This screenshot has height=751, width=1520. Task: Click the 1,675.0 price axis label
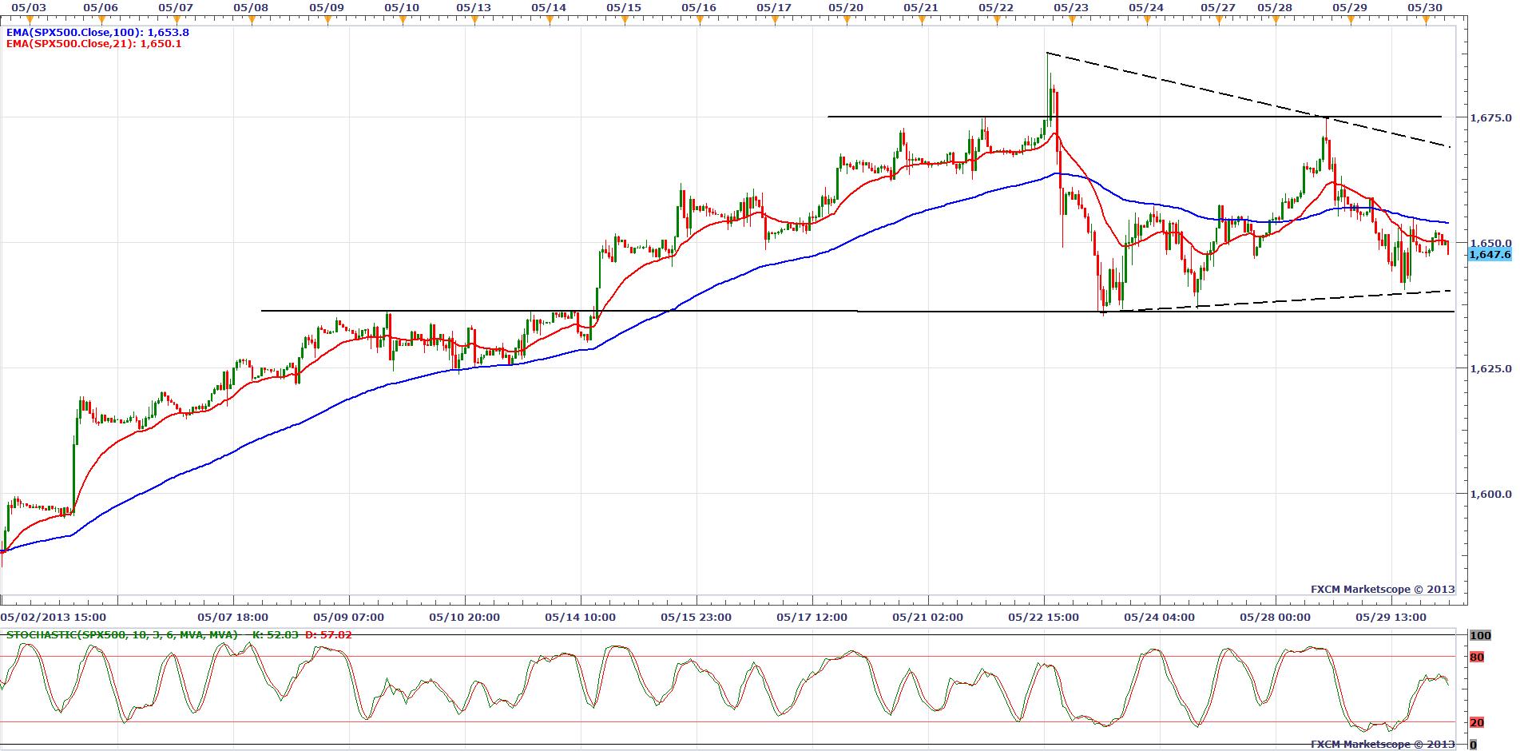pos(1490,118)
